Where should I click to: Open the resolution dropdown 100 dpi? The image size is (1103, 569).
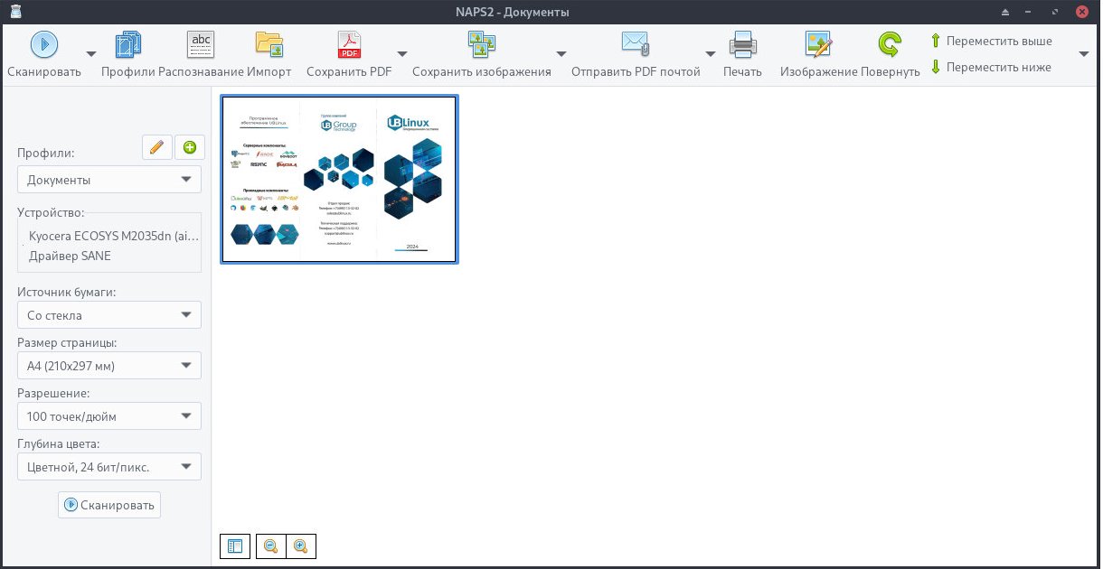point(109,416)
